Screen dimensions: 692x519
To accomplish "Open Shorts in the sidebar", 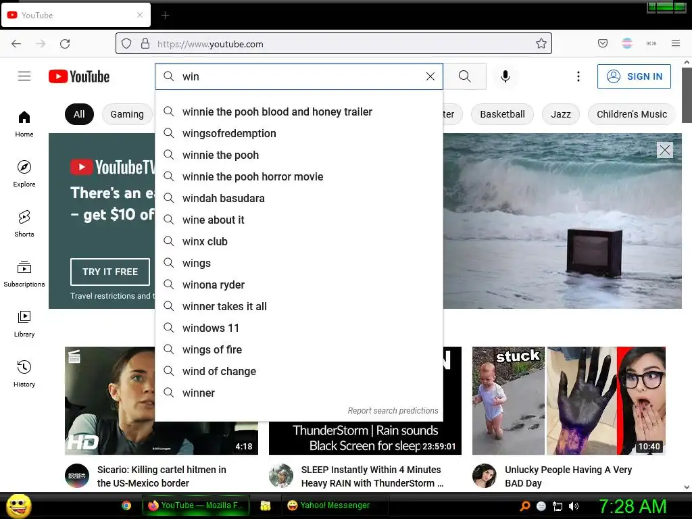I will click(24, 224).
